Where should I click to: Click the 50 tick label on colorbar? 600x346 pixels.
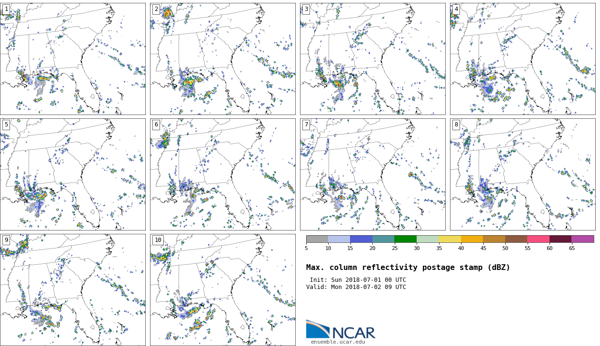[505, 248]
